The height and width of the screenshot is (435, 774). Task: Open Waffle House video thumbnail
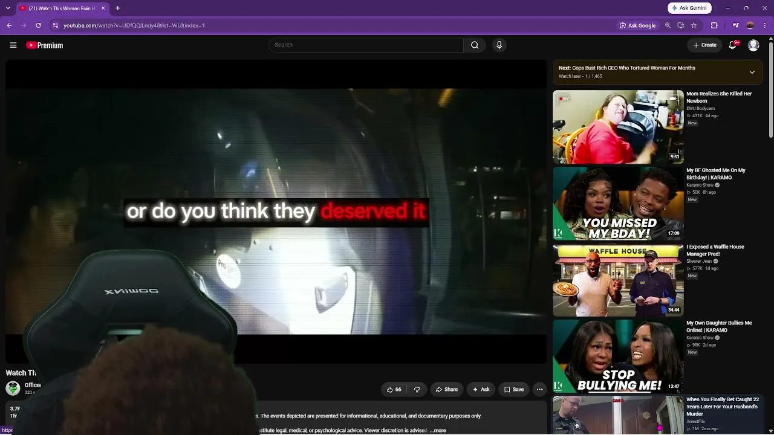618,280
